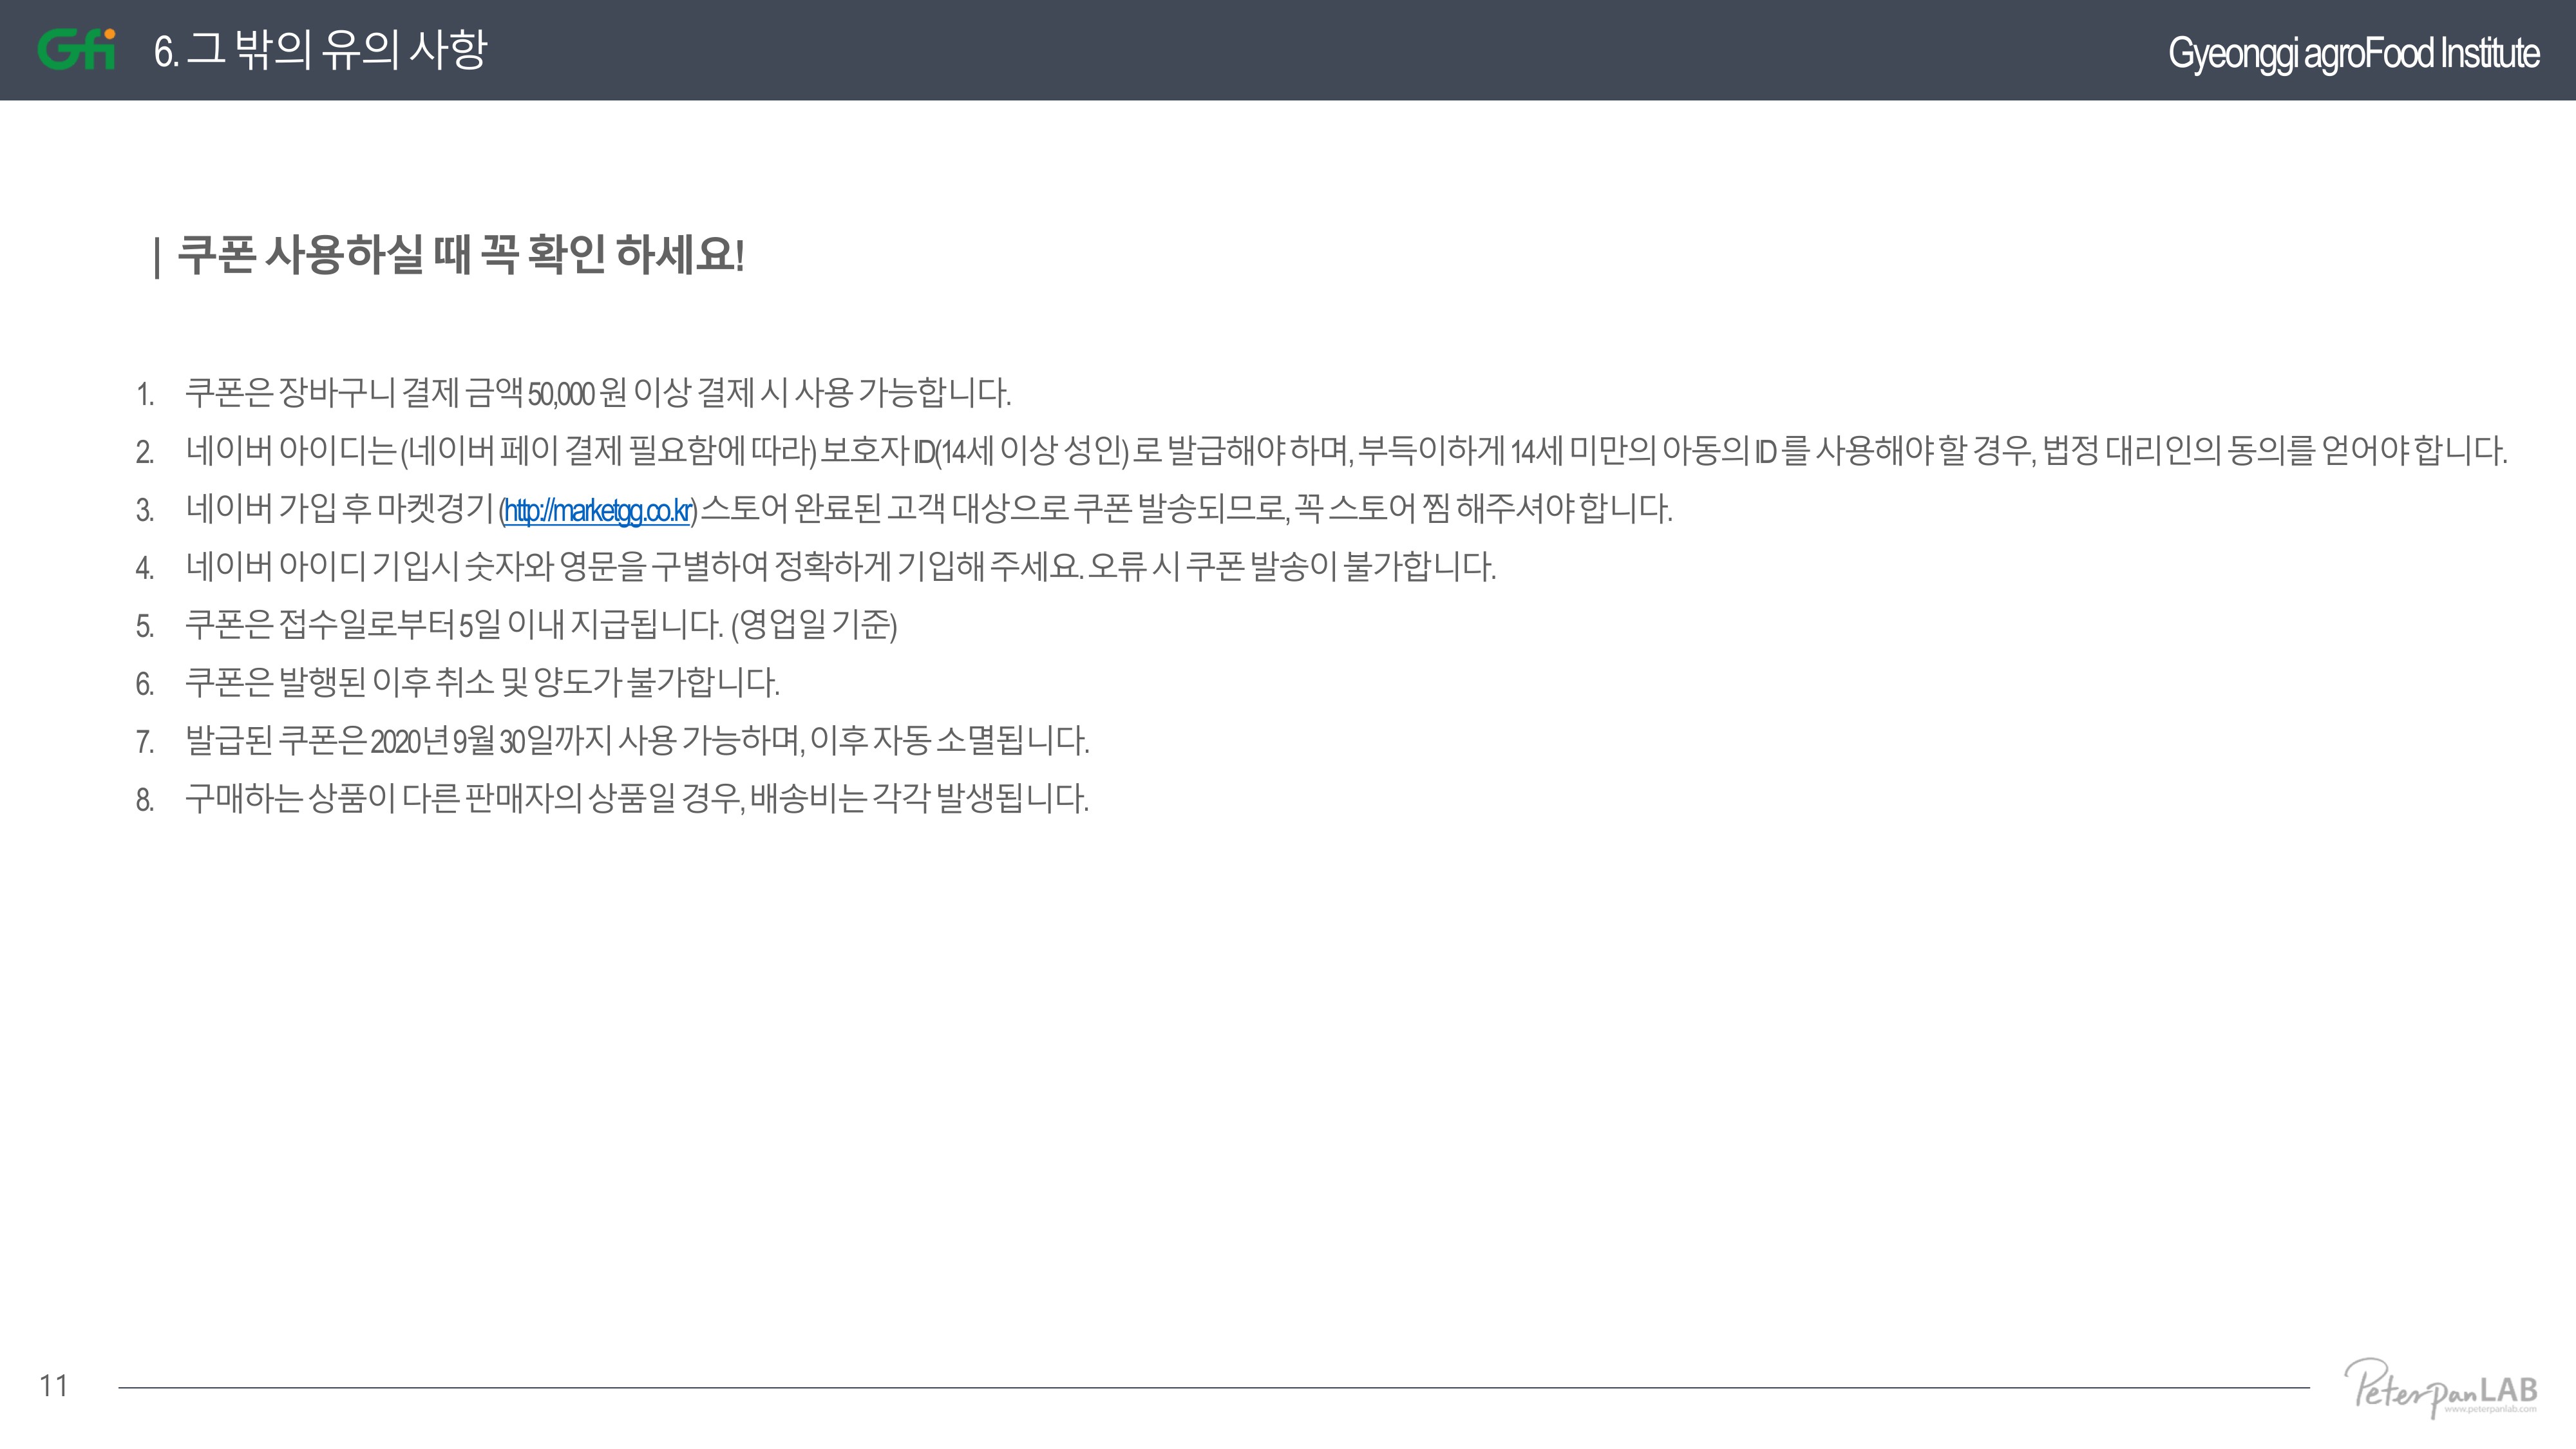Click list item 4 about 숫자와 영문 구별

coord(816,567)
